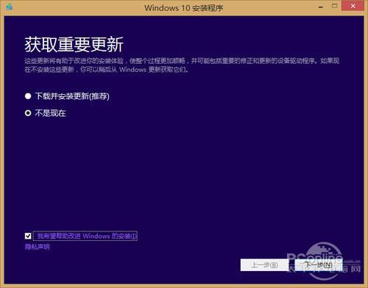Click the setup program icon in title bar
The image size is (368, 288).
click(9, 7)
